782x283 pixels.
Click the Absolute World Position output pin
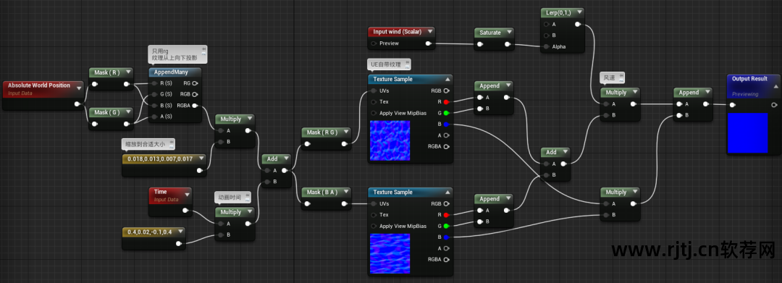click(x=77, y=104)
